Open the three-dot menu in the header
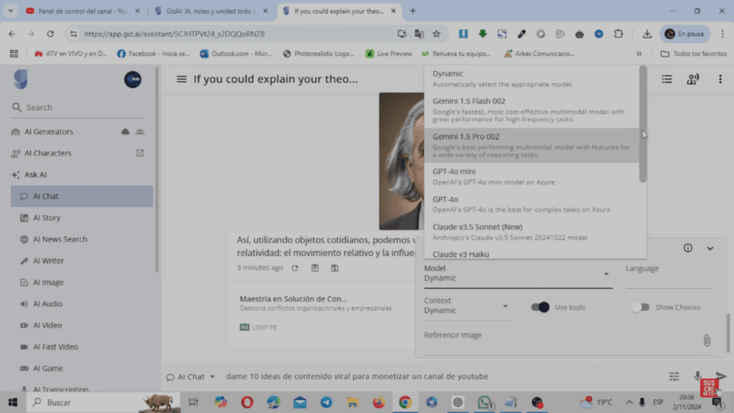This screenshot has height=413, width=734. click(720, 79)
